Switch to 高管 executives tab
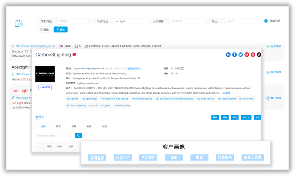295x176 pixels. pos(59,126)
